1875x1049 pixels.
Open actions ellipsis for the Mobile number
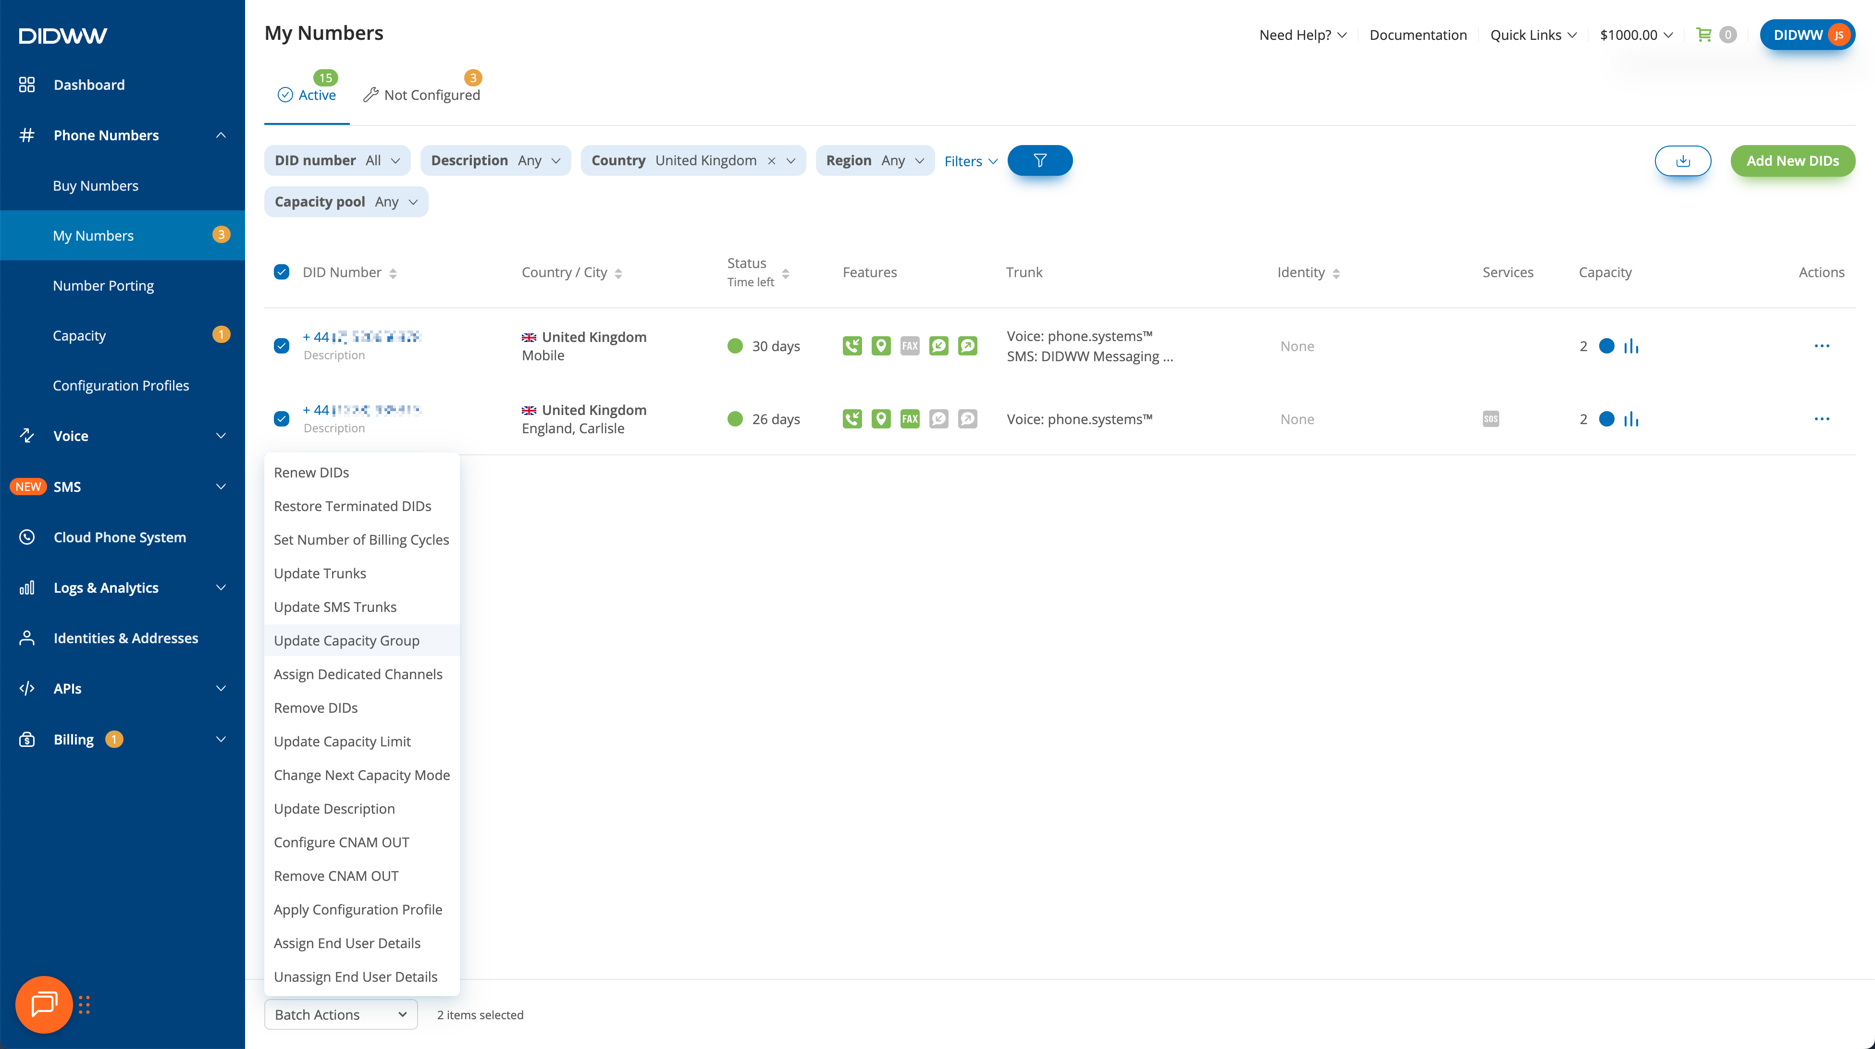[x=1822, y=345]
